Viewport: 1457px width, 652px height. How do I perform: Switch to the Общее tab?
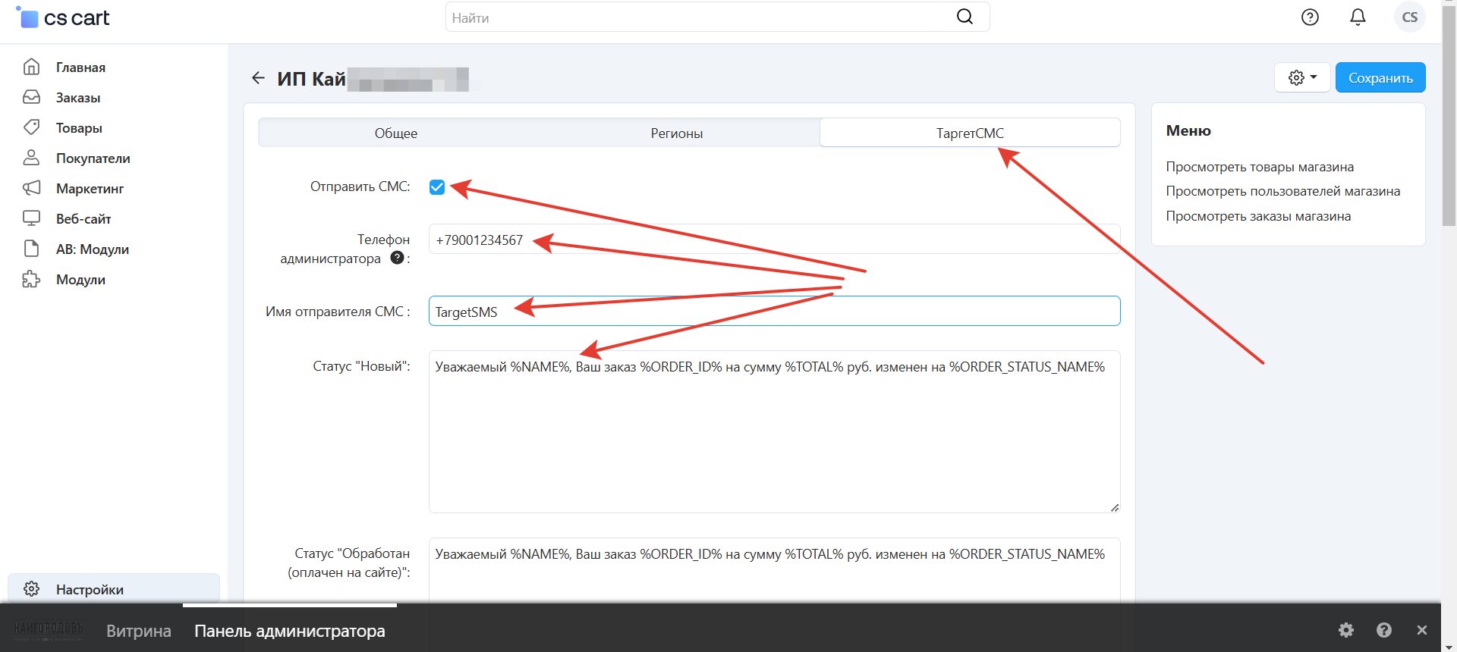[x=395, y=133]
